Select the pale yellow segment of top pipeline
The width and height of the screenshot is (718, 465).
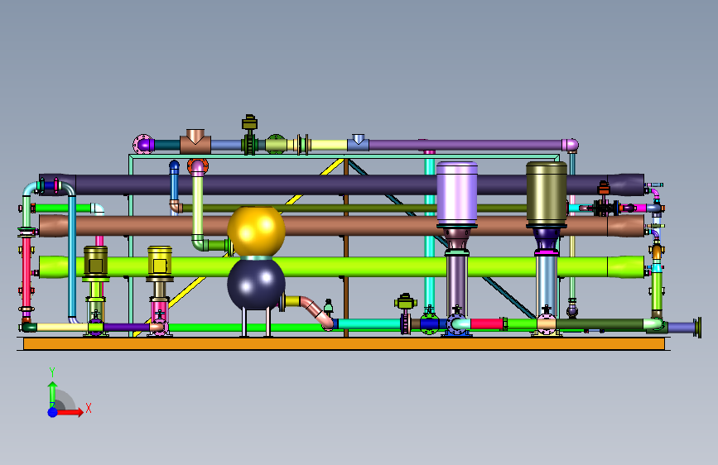pyautogui.click(x=328, y=145)
